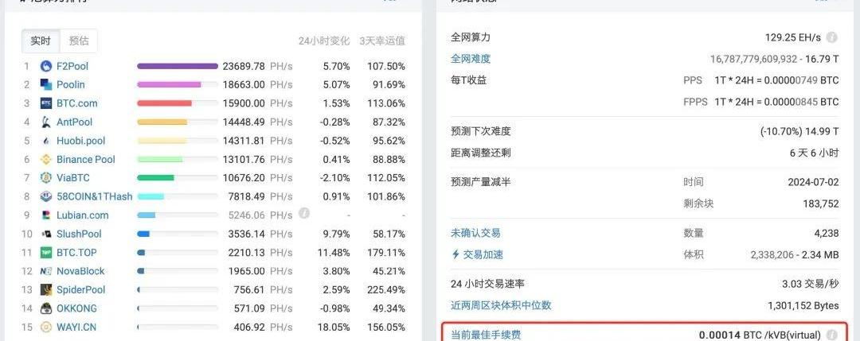Click the lightning icon beside 交易加速
860x341 pixels.
(455, 255)
